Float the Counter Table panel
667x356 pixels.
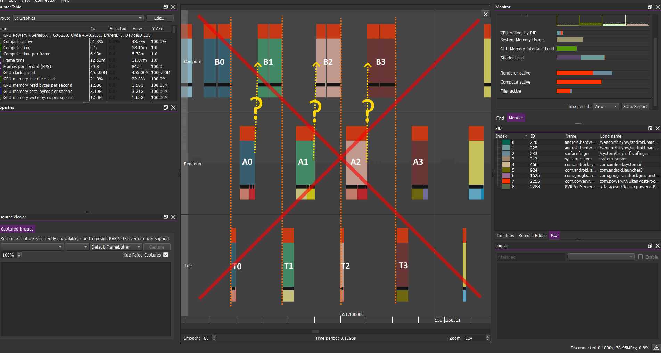tap(166, 7)
